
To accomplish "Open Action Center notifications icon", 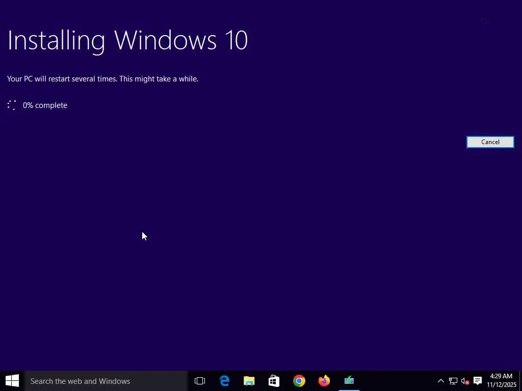I will click(478, 381).
